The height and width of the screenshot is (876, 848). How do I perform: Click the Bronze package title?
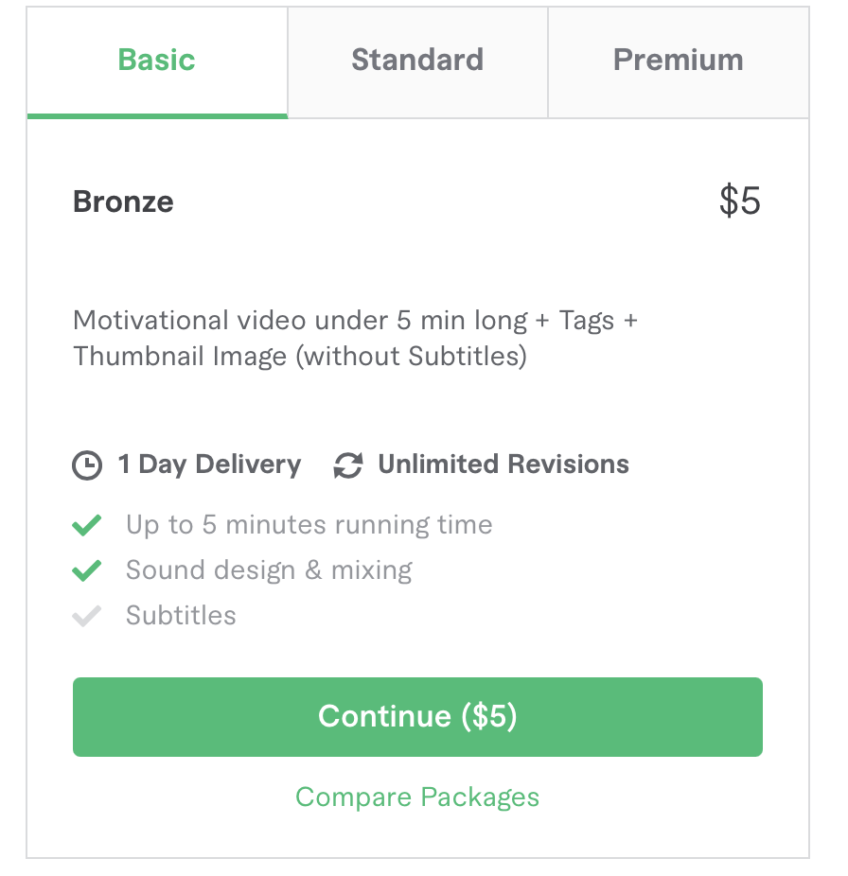coord(123,201)
